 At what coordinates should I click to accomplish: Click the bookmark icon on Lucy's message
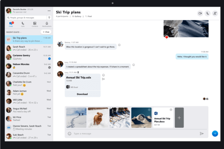(78, 72)
